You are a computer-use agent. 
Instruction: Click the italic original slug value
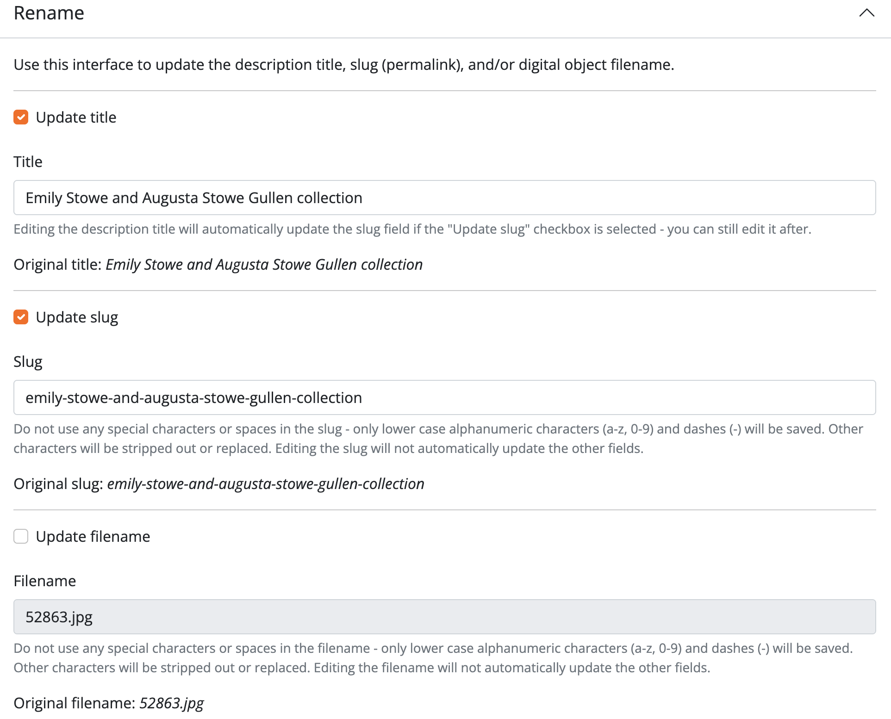point(266,484)
